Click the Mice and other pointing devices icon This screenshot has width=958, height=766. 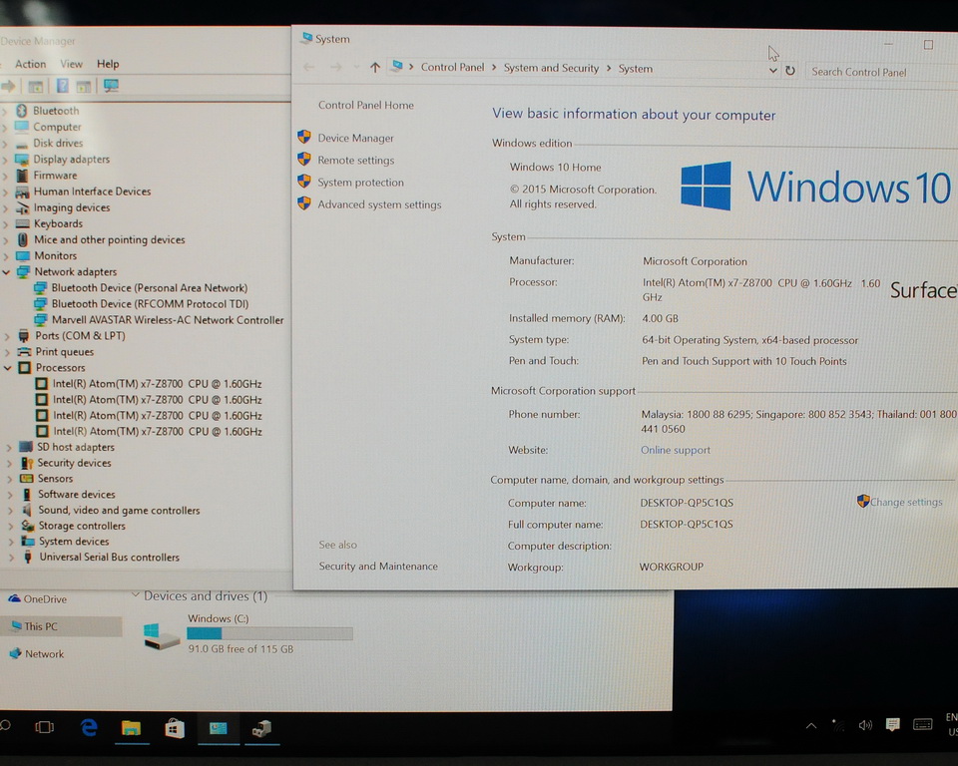coord(23,239)
